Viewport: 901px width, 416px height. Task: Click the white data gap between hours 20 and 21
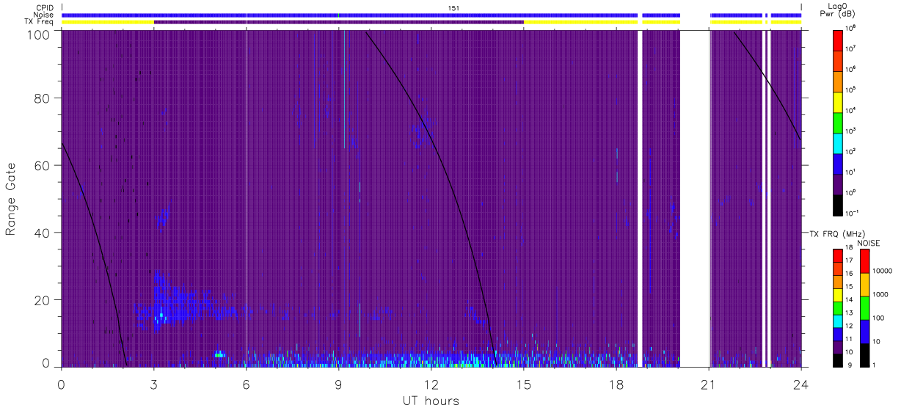(x=695, y=198)
